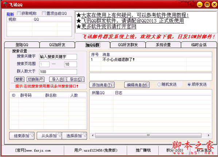Click the 切换账户 button
This screenshot has height=157, width=218.
pyautogui.click(x=35, y=79)
